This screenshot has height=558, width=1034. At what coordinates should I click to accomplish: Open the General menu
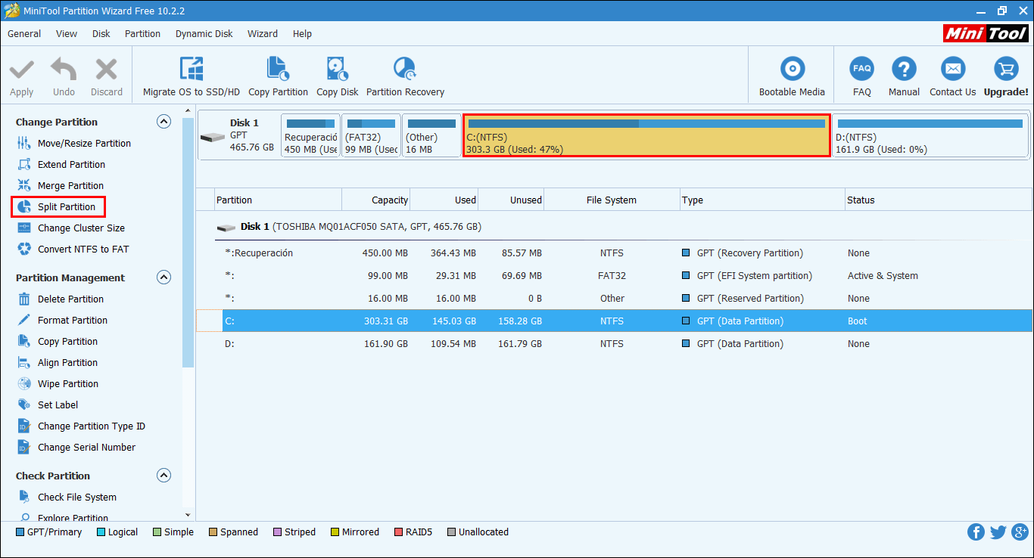[24, 33]
